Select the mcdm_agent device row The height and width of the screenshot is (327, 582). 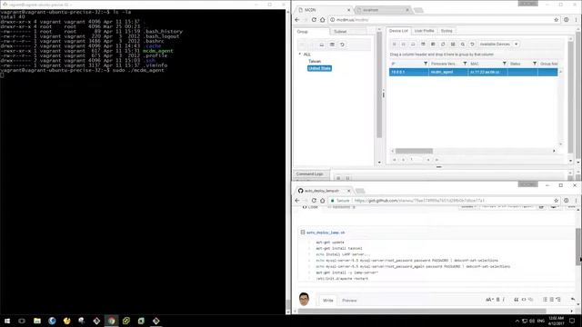(473, 72)
